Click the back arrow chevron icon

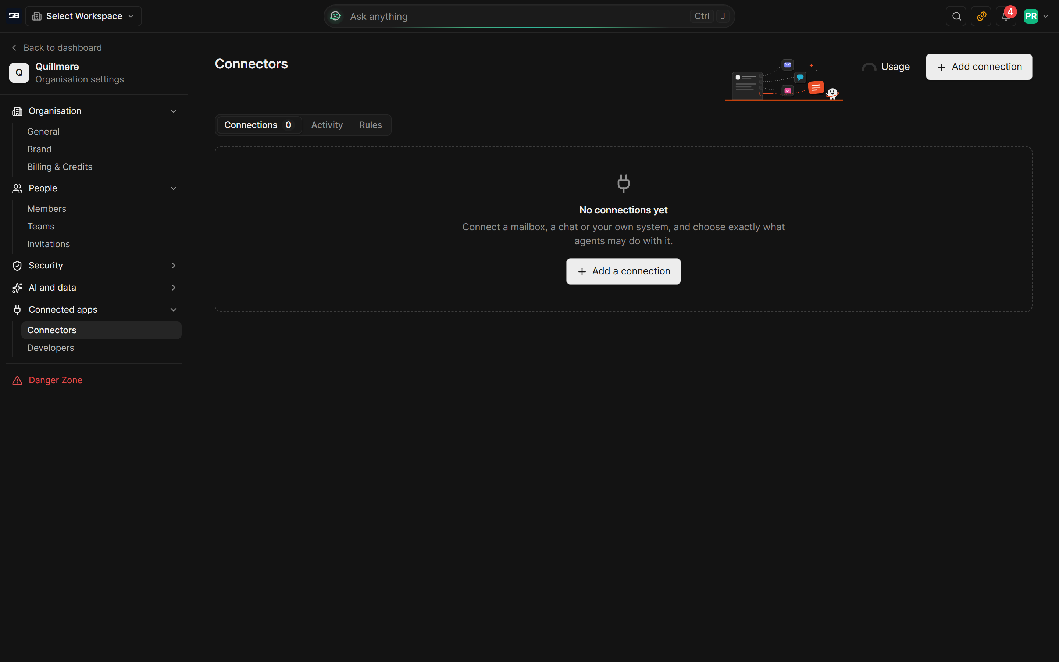point(14,48)
